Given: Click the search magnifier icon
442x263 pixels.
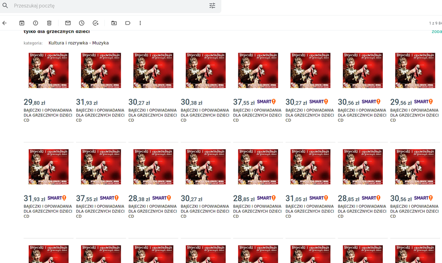Looking at the screenshot, I should point(5,5).
